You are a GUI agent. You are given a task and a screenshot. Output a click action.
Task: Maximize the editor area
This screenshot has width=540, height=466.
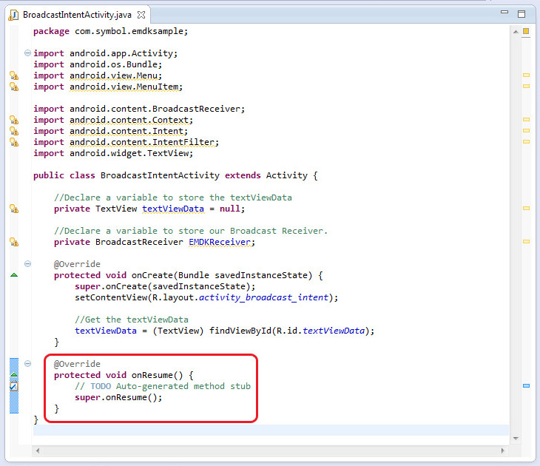point(522,13)
